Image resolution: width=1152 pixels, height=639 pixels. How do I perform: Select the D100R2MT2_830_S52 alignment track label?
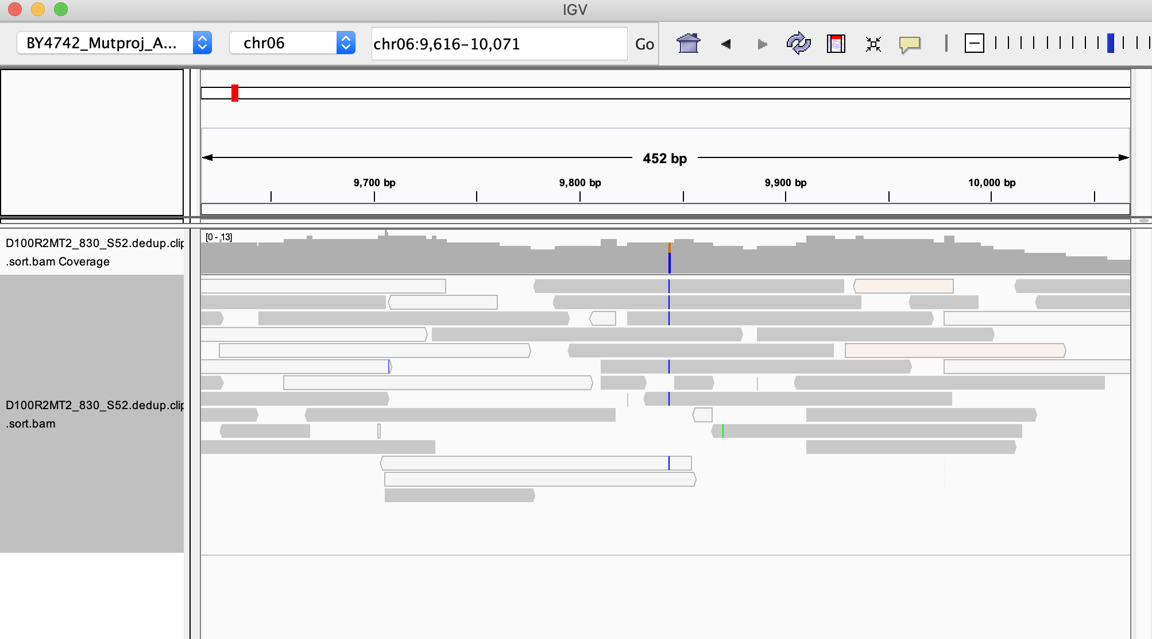point(92,413)
